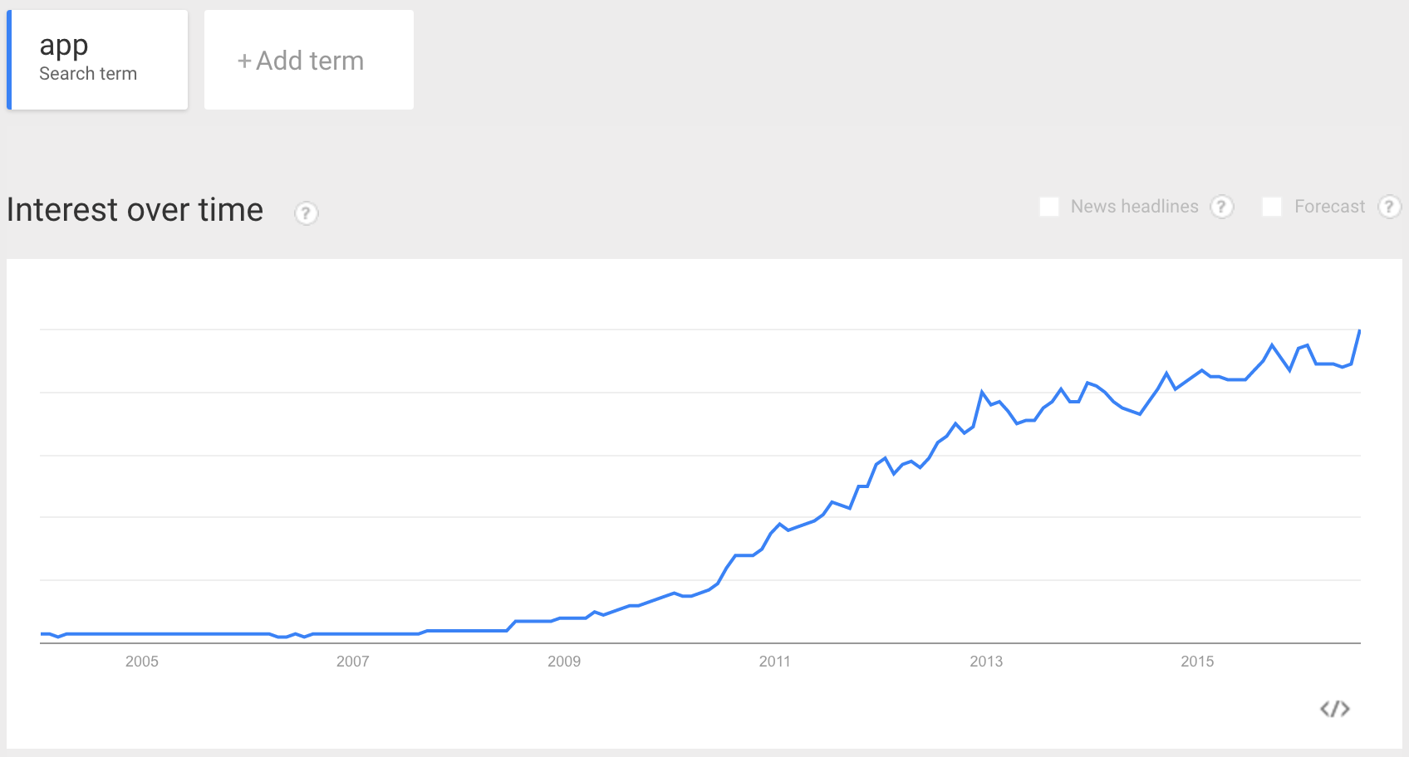Enable the Forecast checkbox
This screenshot has height=757, width=1409.
coord(1272,207)
